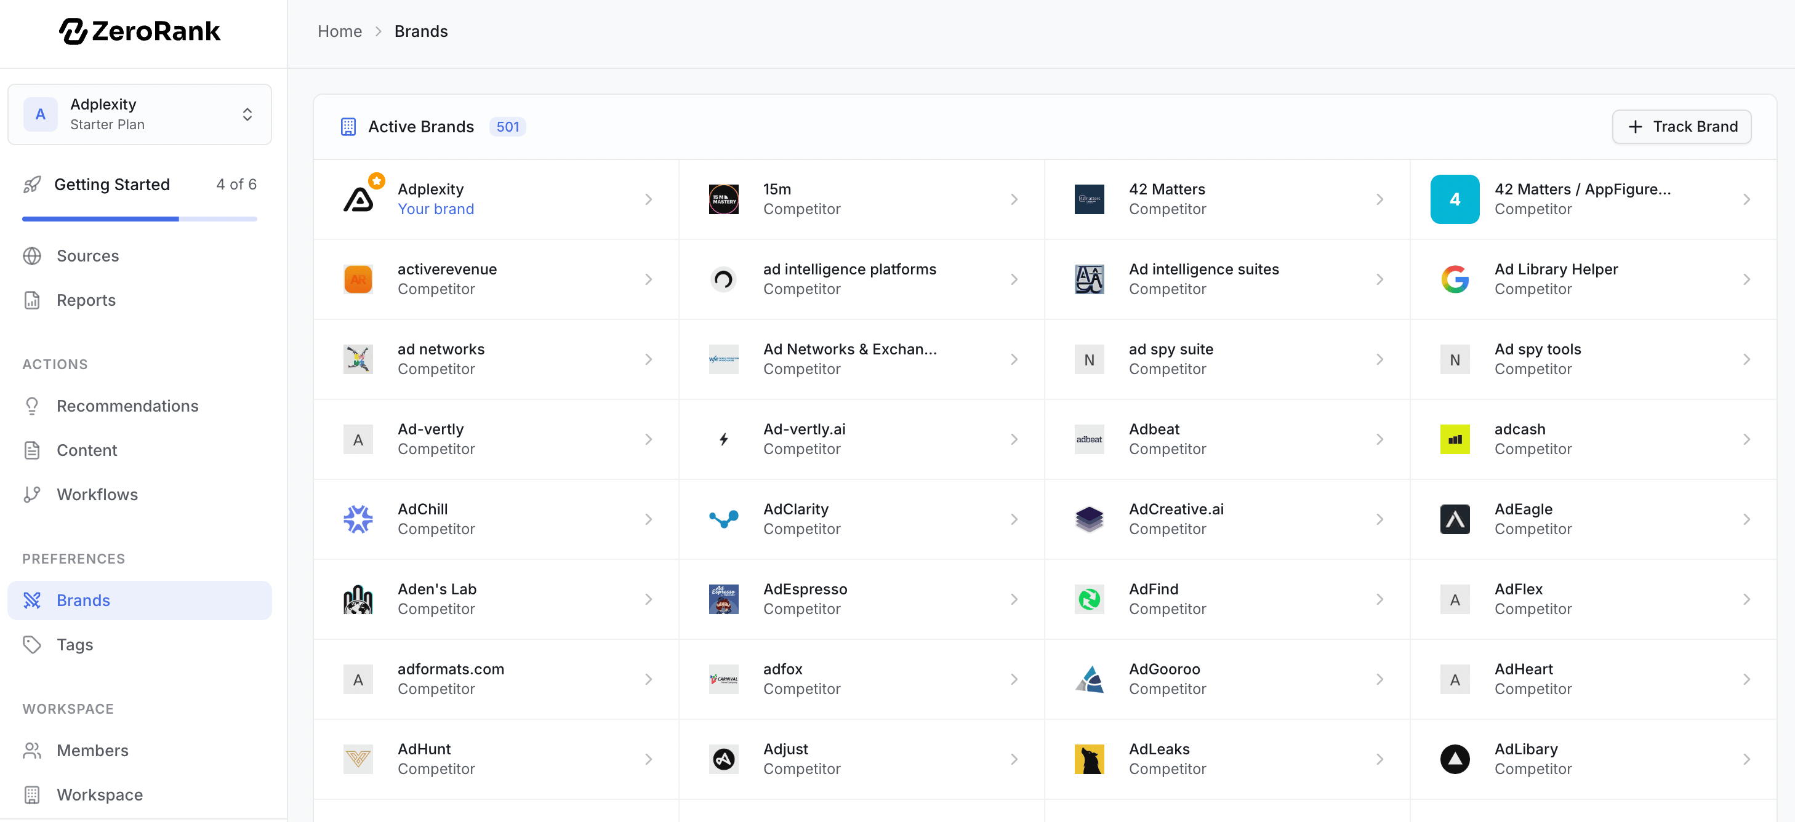The image size is (1795, 822).
Task: Click the 'Your brand' label
Action: pyautogui.click(x=435, y=209)
